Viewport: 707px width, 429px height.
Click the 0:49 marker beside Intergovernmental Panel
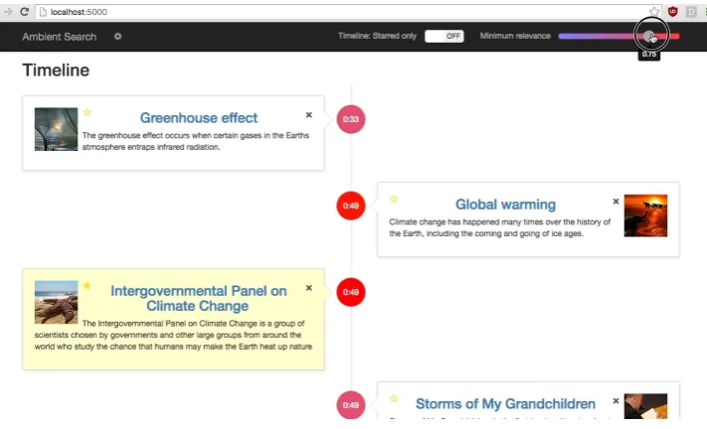pyautogui.click(x=351, y=292)
